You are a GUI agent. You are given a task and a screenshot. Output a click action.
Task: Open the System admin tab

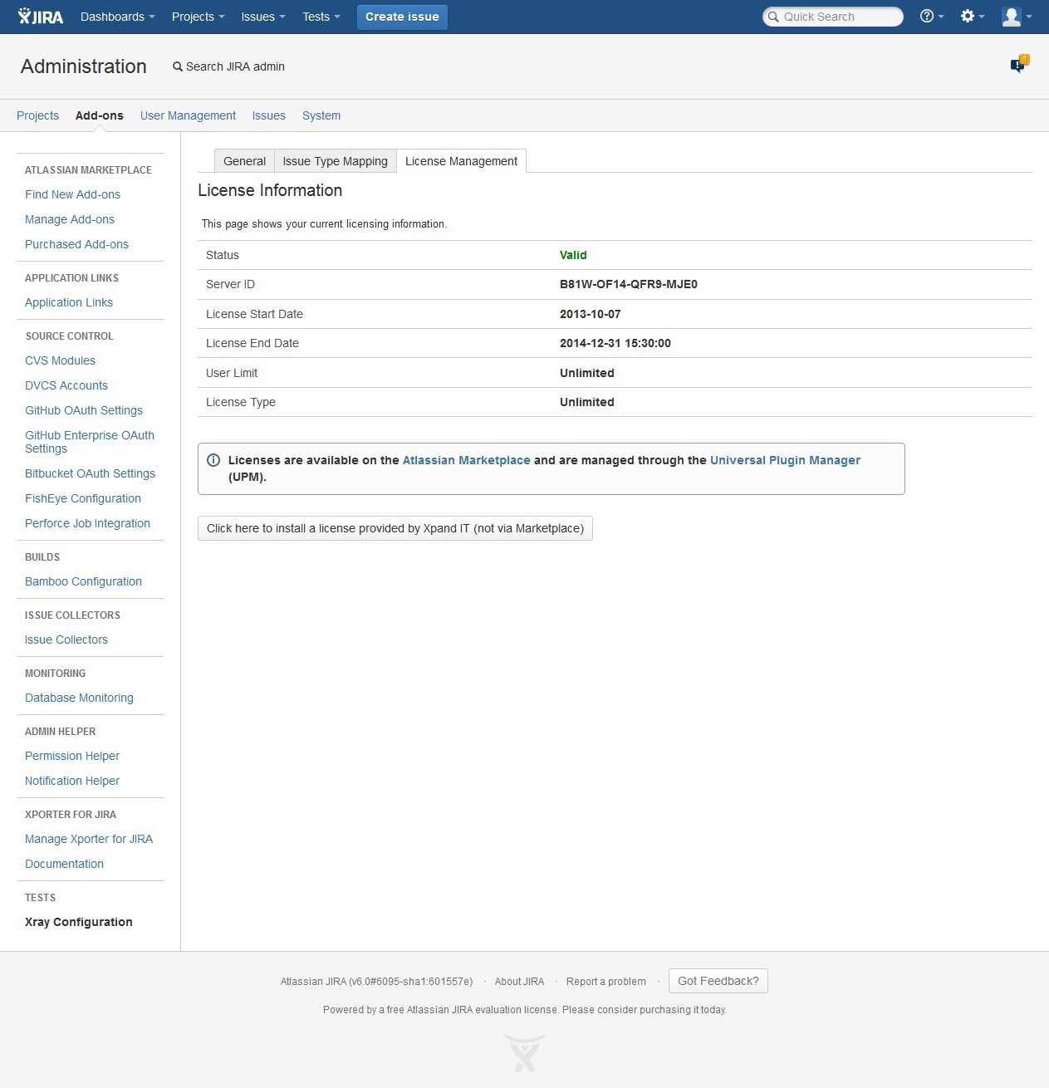coord(321,115)
